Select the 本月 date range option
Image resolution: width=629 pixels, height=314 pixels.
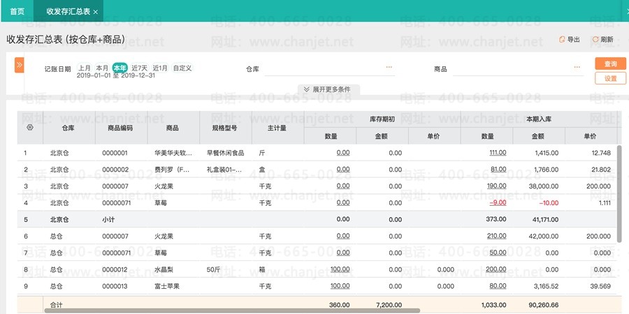point(102,68)
